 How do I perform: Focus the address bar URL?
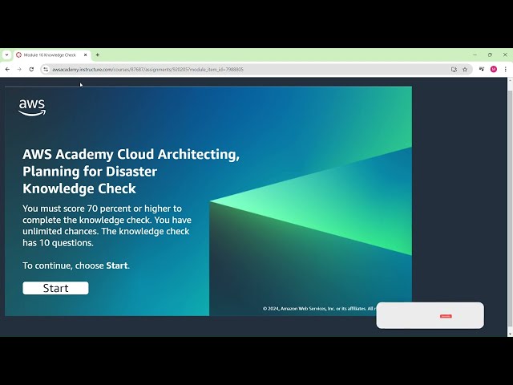147,70
